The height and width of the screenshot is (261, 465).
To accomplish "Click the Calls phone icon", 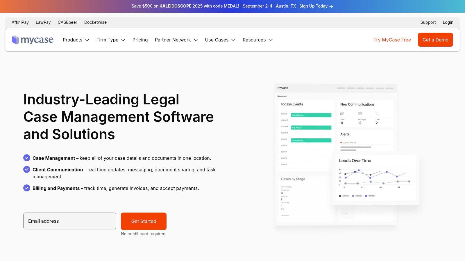I will click(x=377, y=113).
